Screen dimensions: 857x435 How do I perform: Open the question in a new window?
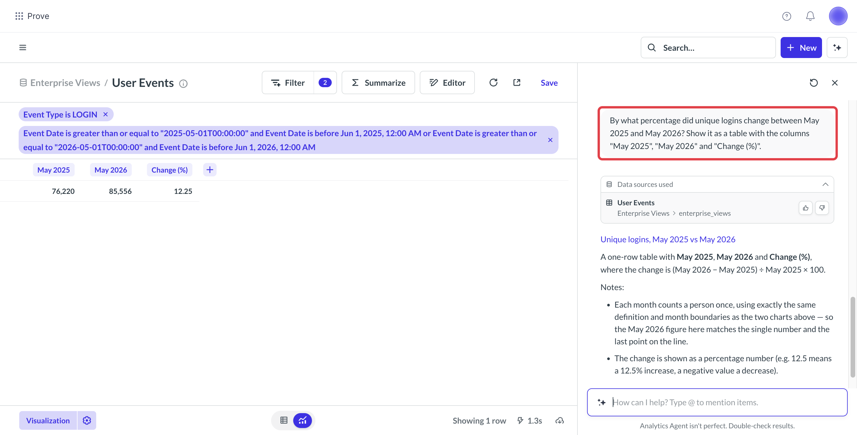click(517, 83)
